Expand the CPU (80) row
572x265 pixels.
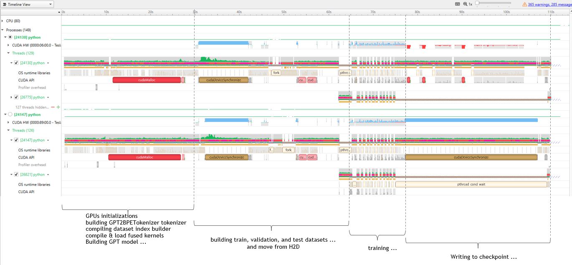tap(3, 21)
